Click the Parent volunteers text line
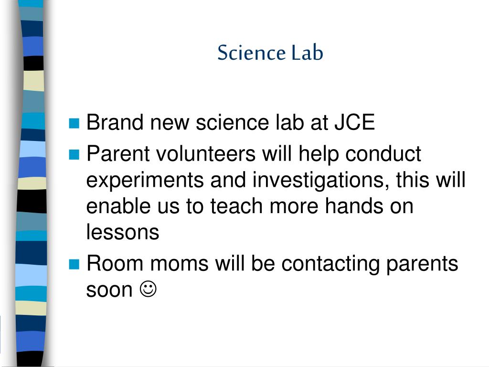The height and width of the screenshot is (367, 489). coord(254,154)
